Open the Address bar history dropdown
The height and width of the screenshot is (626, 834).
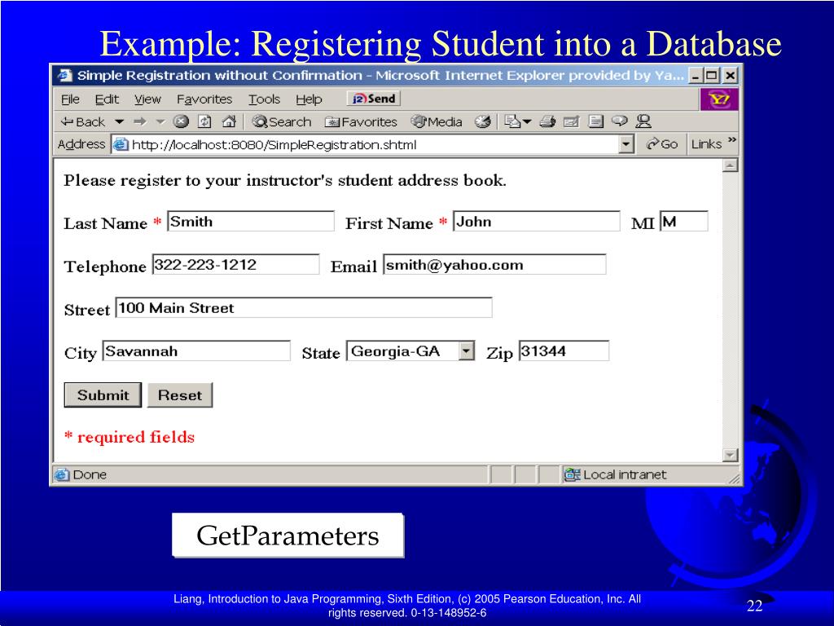click(x=625, y=143)
